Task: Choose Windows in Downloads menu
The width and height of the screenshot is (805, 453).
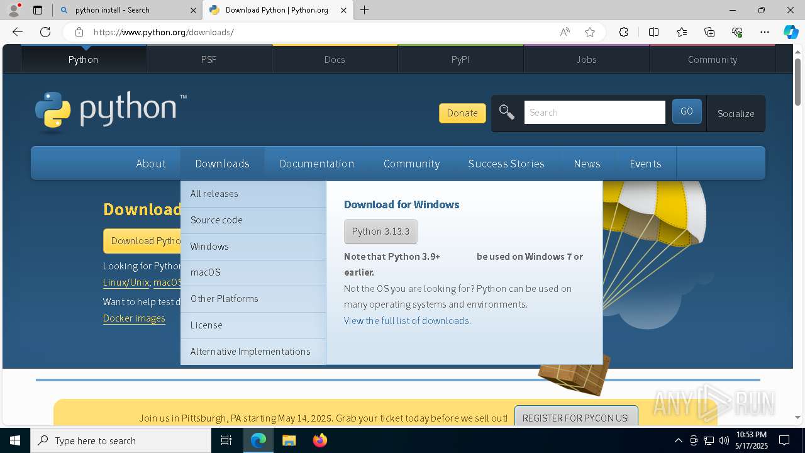Action: 253,247
